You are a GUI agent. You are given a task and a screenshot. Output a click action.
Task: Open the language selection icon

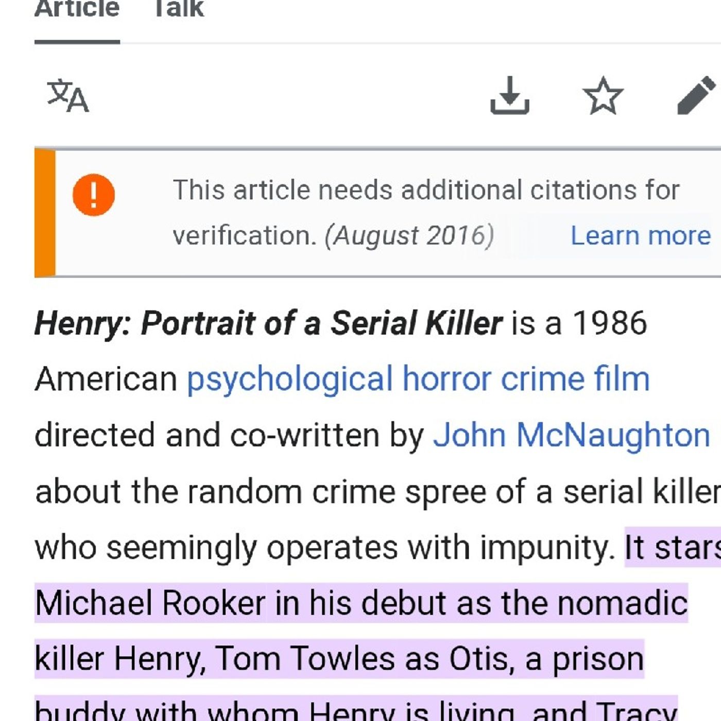point(68,96)
